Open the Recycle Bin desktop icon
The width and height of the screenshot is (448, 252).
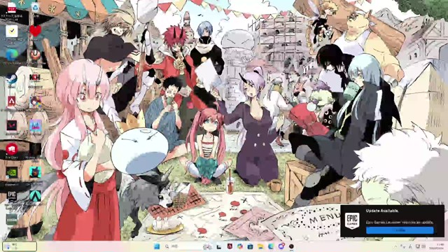point(35,8)
